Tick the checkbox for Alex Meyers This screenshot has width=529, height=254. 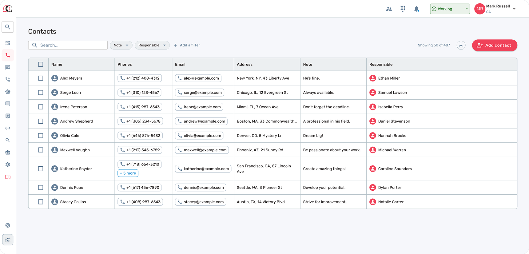[41, 78]
